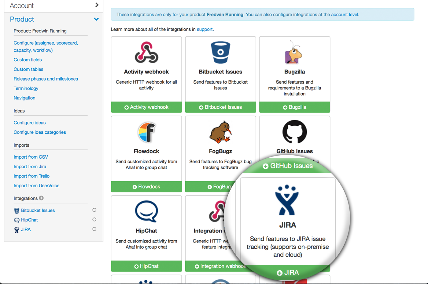Collapse the Product section chevron
428x284 pixels.
point(96,19)
